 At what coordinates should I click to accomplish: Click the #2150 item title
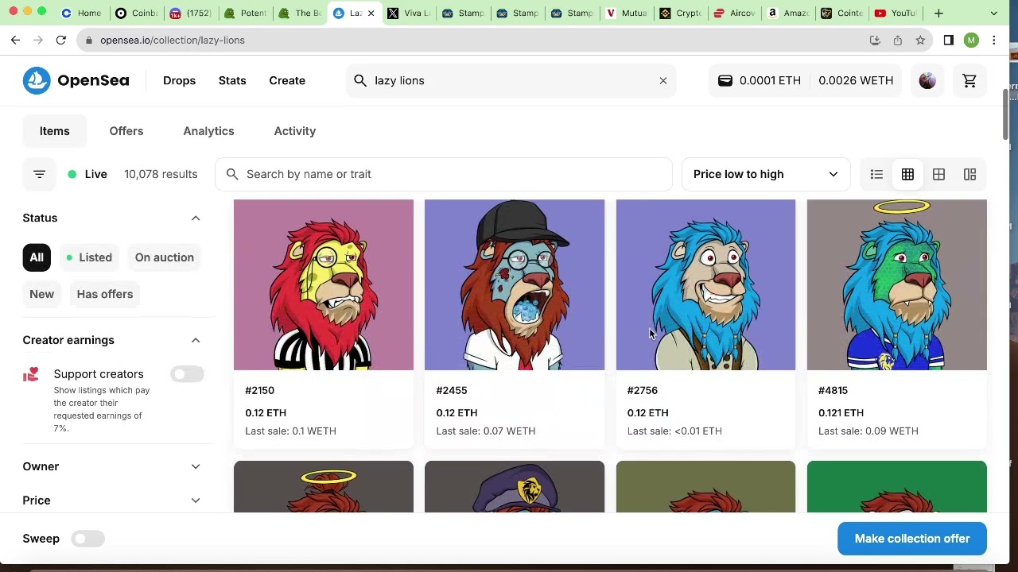tap(259, 390)
